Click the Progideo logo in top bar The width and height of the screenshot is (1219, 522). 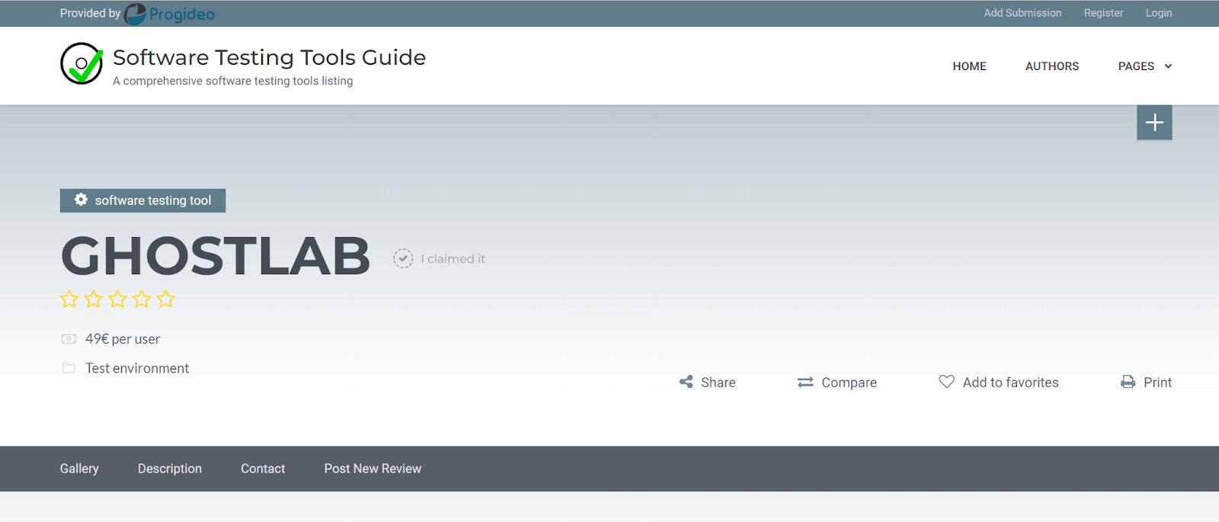tap(169, 14)
